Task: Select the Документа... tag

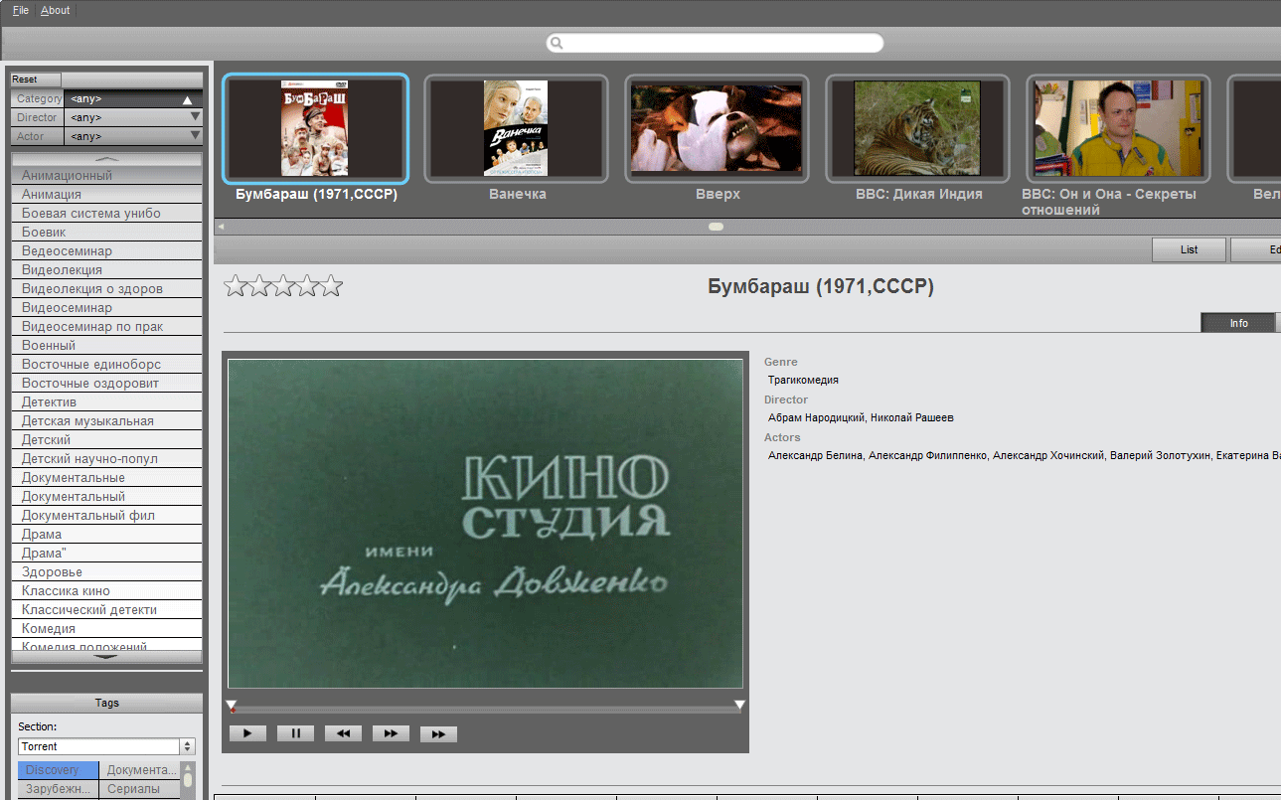Action: pyautogui.click(x=140, y=770)
